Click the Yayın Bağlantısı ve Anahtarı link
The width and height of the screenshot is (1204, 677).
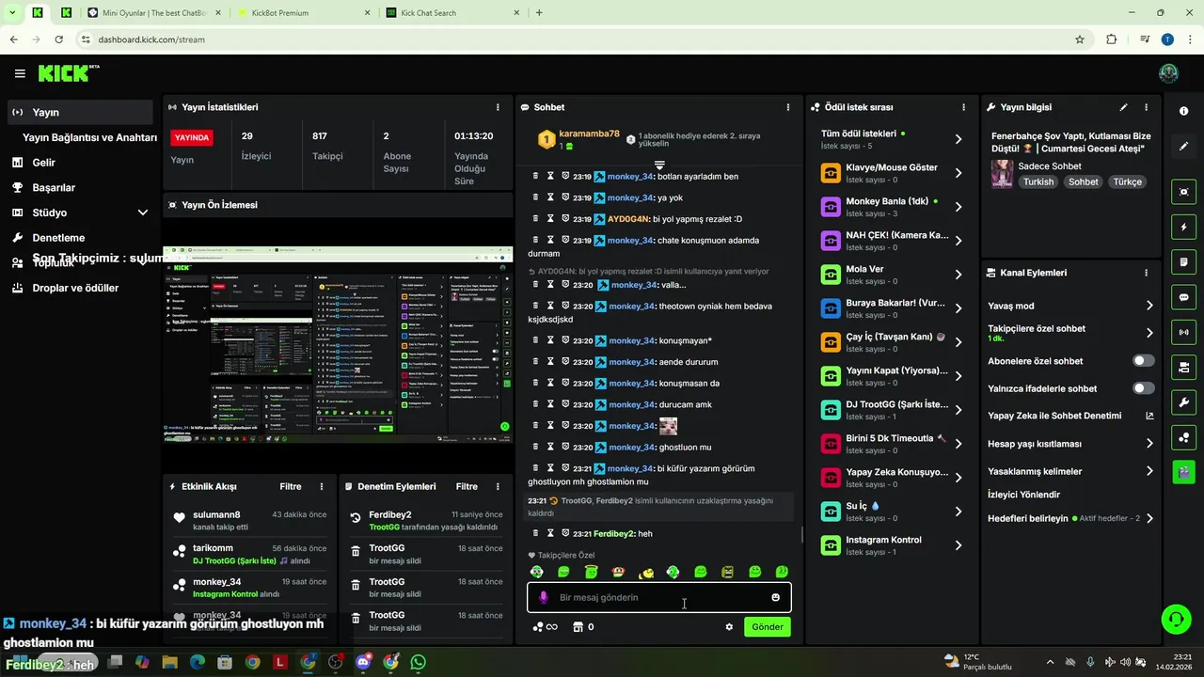[x=89, y=137]
